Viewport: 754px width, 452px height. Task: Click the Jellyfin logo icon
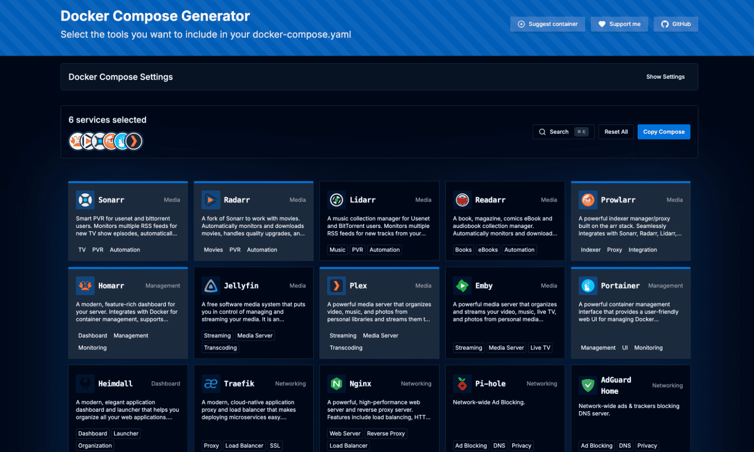(x=211, y=285)
